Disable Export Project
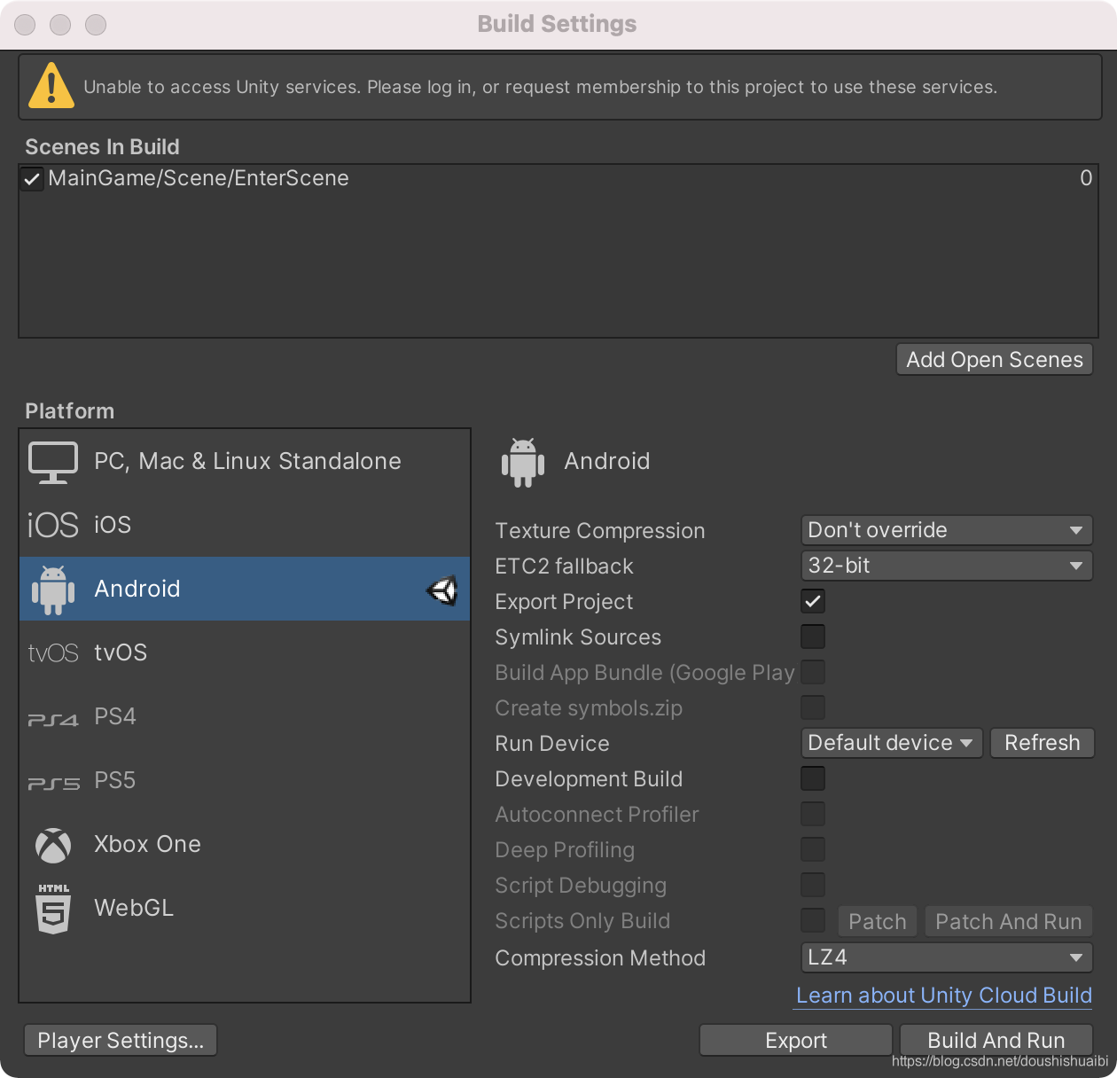This screenshot has height=1078, width=1117. tap(812, 601)
